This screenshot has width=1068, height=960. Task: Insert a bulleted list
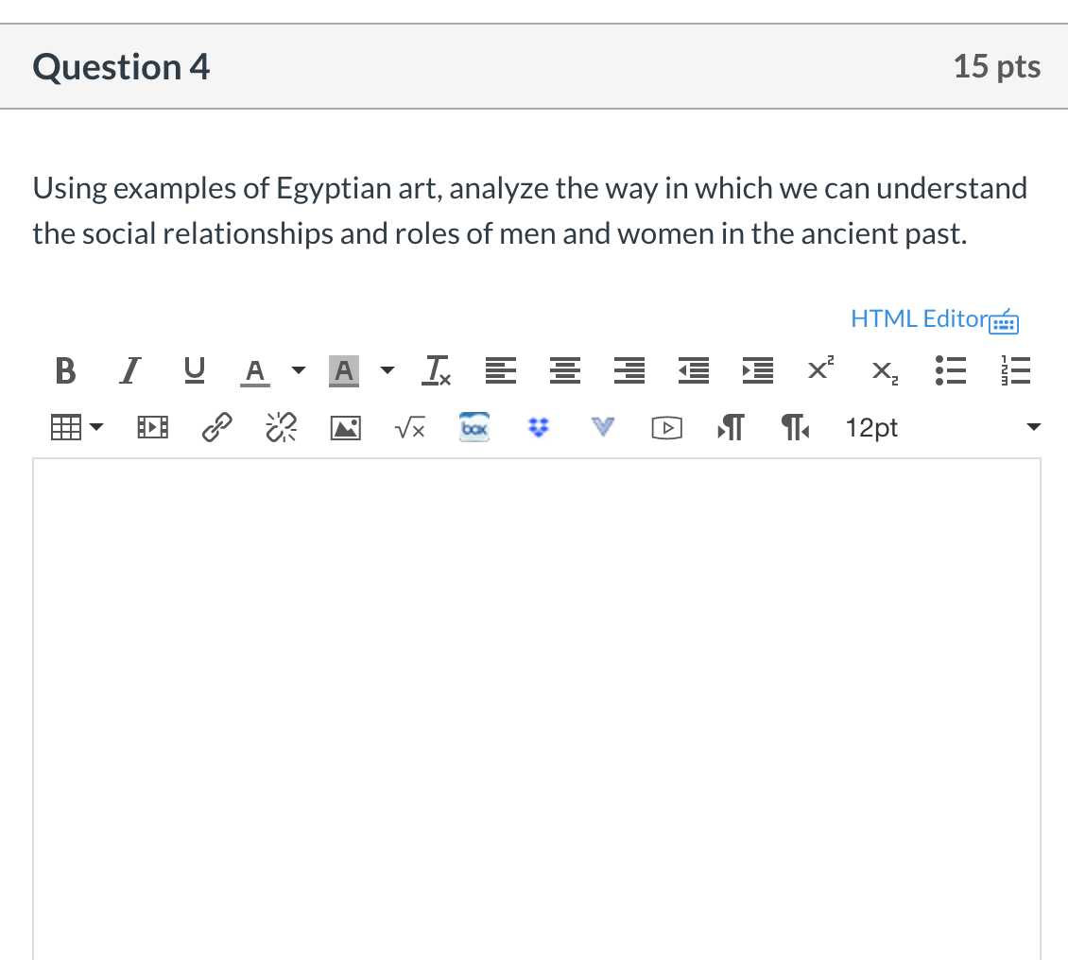948,371
